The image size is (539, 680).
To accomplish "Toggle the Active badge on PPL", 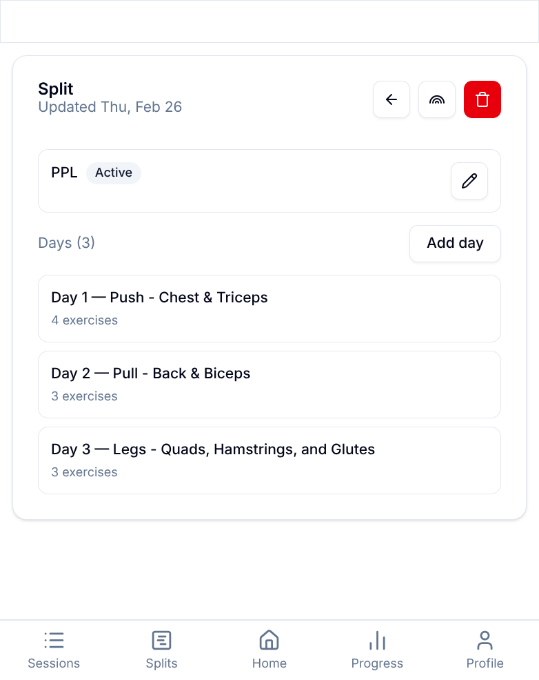I will [113, 173].
